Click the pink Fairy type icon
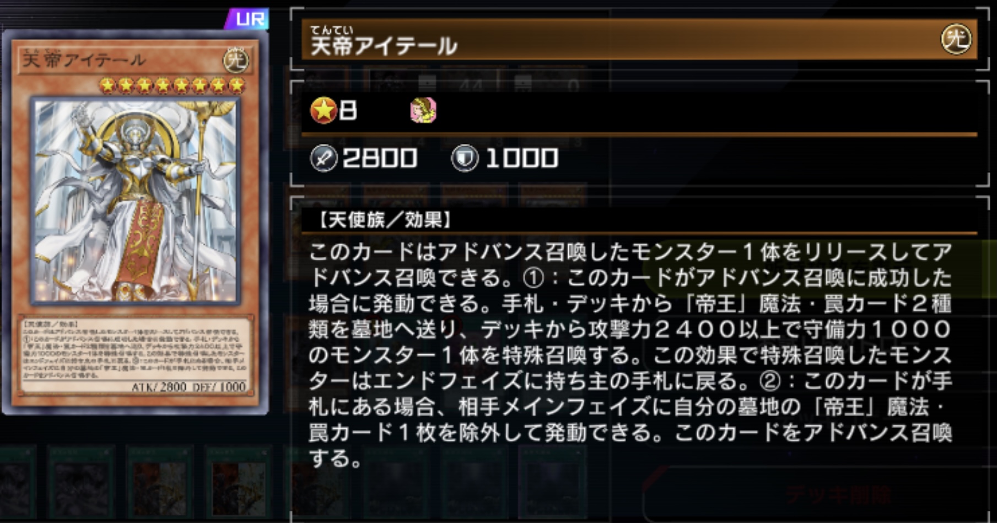The height and width of the screenshot is (523, 997). [423, 110]
